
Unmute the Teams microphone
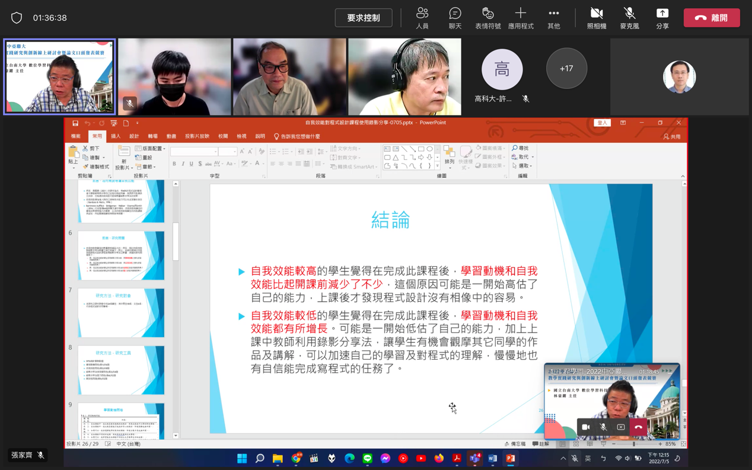pyautogui.click(x=629, y=18)
